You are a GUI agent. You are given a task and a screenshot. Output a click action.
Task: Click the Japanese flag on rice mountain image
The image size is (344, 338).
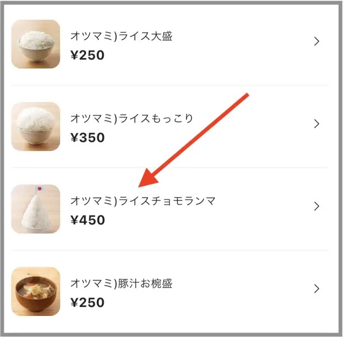pyautogui.click(x=39, y=189)
